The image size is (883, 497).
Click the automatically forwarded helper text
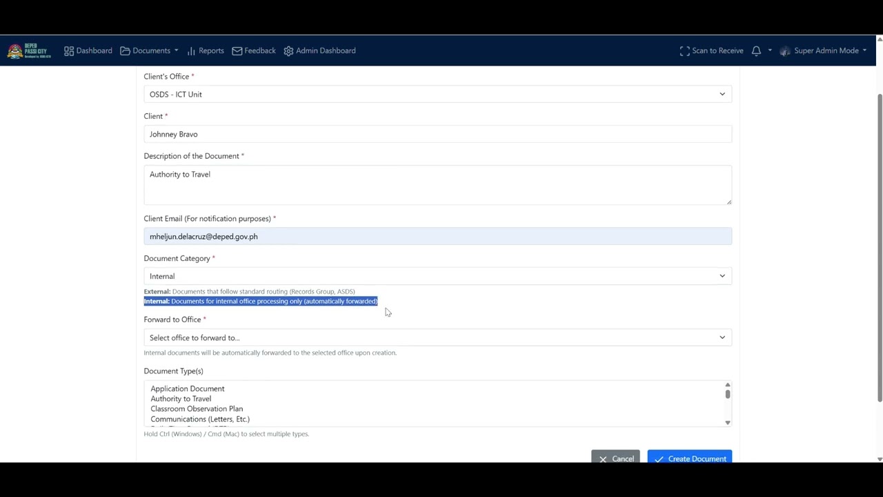point(270,353)
